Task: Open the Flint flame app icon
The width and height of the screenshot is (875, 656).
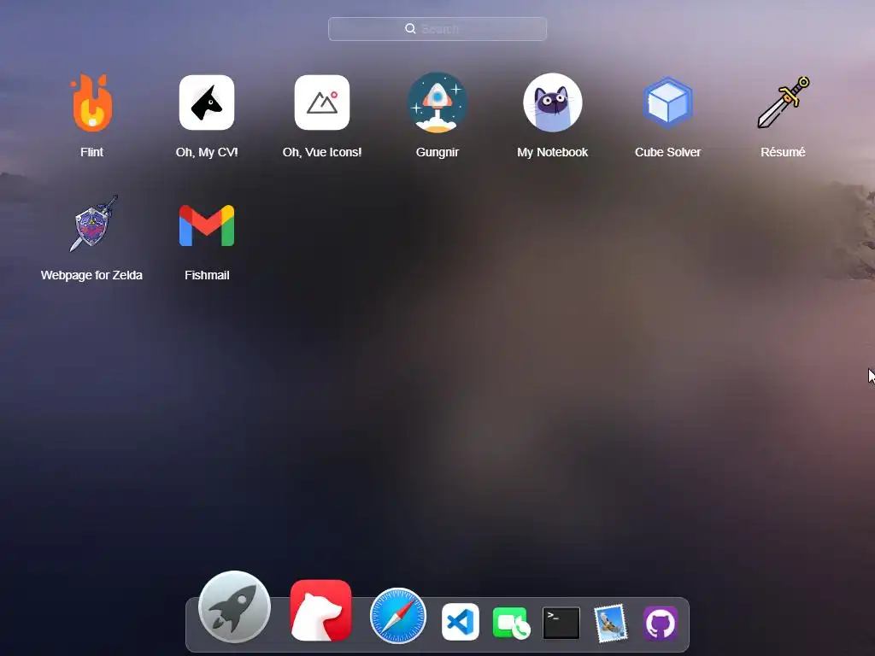Action: 92,102
